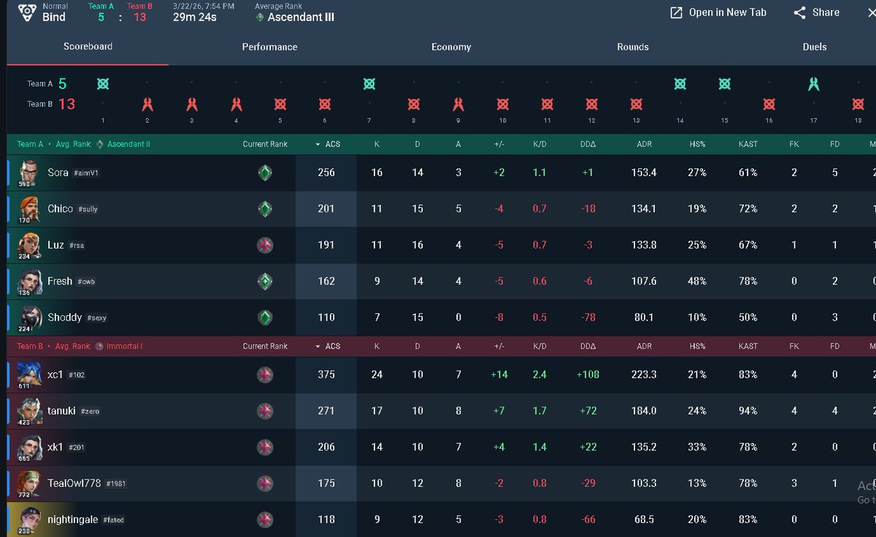This screenshot has height=537, width=876.
Task: Click the open-in-new-tab arrow icon
Action: 677,12
